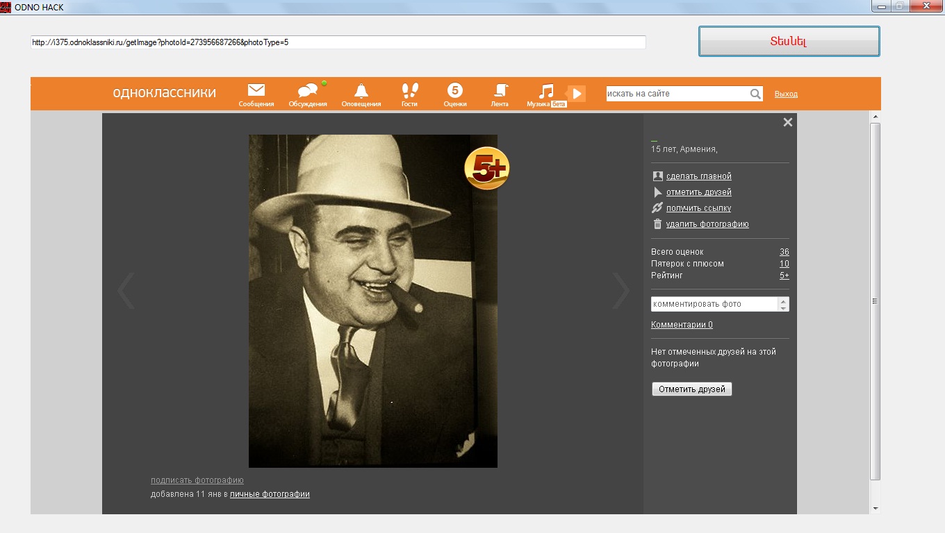Open the Оповещения bell icon
The width and height of the screenshot is (945, 533).
[361, 90]
